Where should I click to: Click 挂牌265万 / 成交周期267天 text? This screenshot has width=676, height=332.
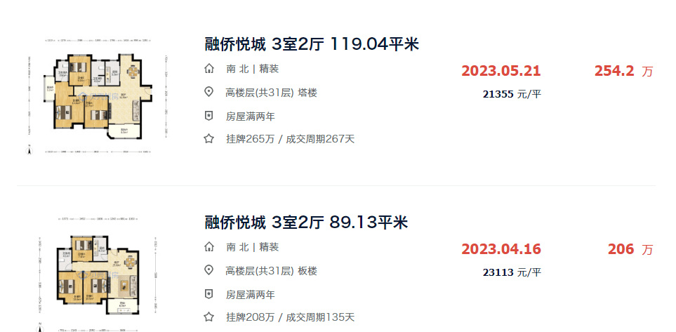coord(290,139)
